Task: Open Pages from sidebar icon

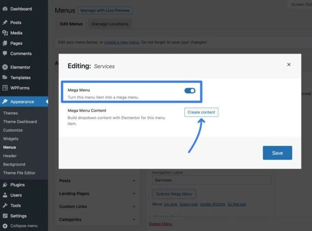Action: tap(5, 43)
